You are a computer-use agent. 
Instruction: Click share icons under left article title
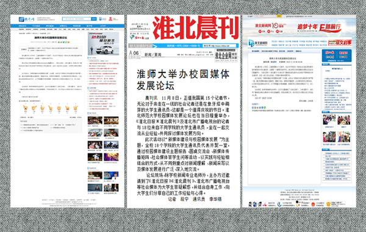[63, 42]
